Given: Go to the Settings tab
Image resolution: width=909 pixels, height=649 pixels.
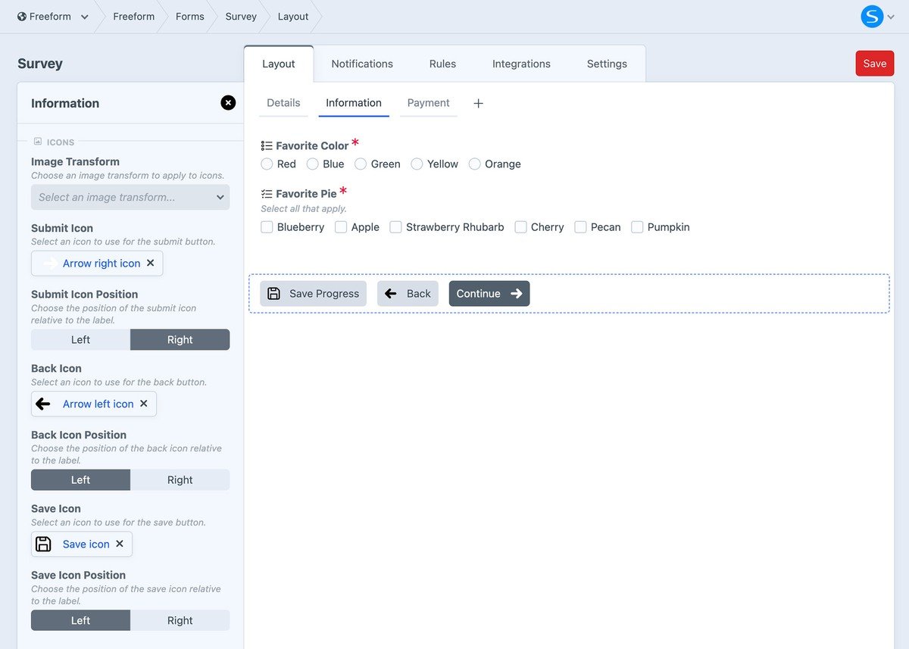Looking at the screenshot, I should tap(607, 64).
